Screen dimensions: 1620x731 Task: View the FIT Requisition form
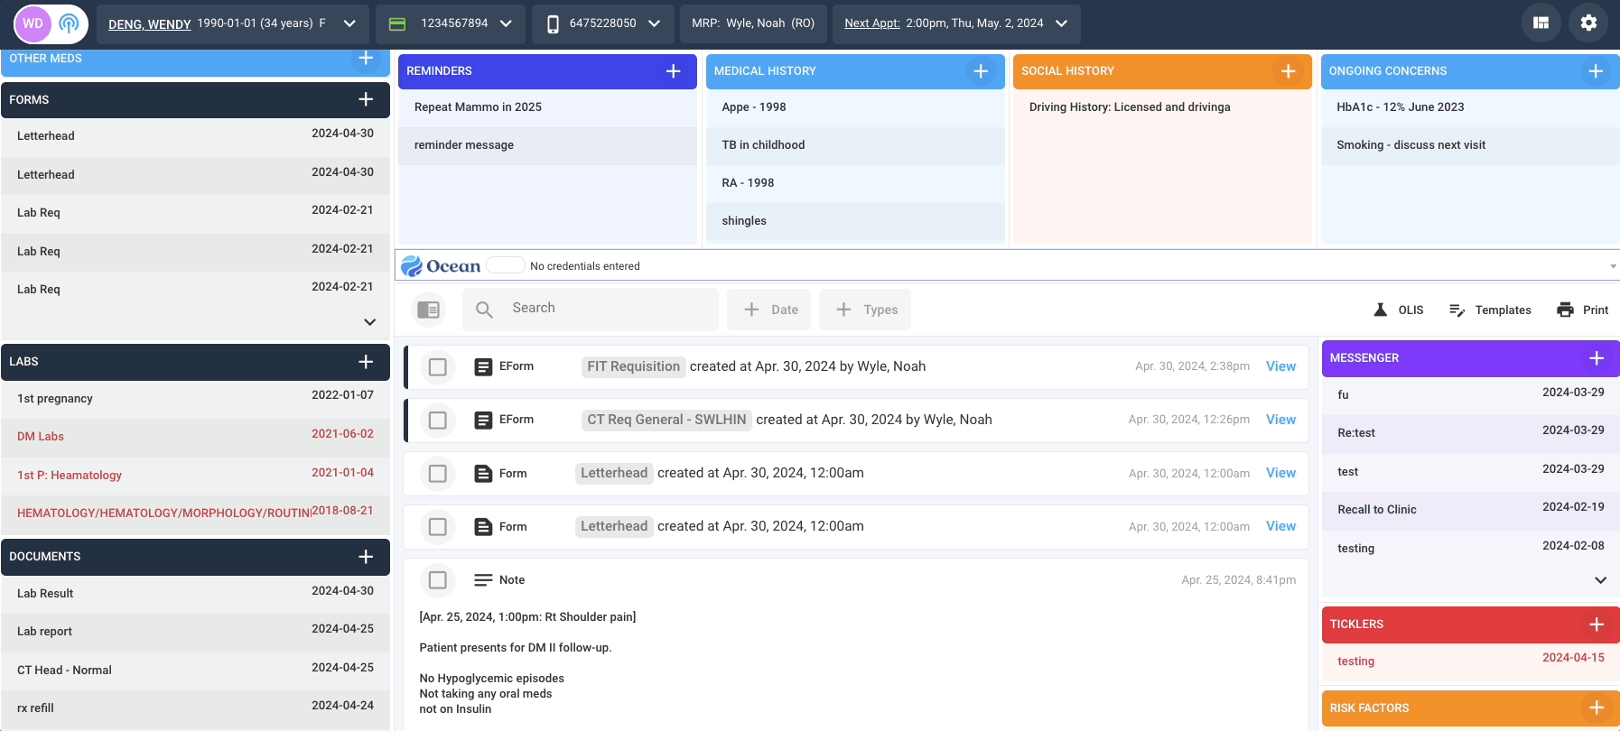tap(1280, 366)
